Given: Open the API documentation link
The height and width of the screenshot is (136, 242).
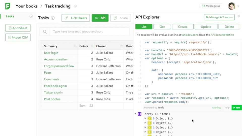Looking at the screenshot, I should point(222,35).
